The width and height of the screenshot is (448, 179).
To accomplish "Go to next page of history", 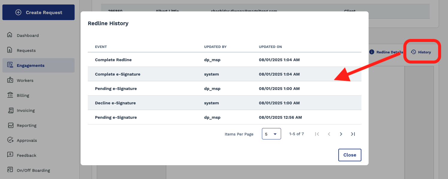I will [341, 134].
